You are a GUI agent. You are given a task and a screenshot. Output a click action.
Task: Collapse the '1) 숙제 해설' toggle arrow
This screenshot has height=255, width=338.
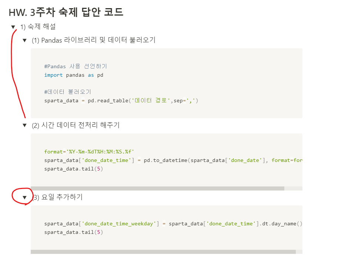(x=13, y=27)
